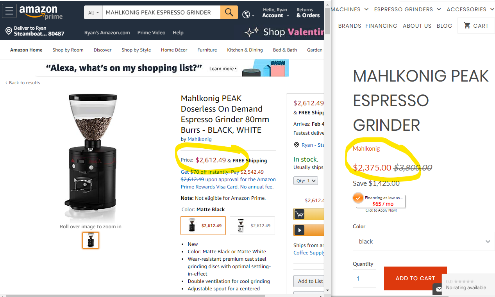This screenshot has height=297, width=495.
Task: Expand the Color dropdown showing black
Action: [x=424, y=242]
